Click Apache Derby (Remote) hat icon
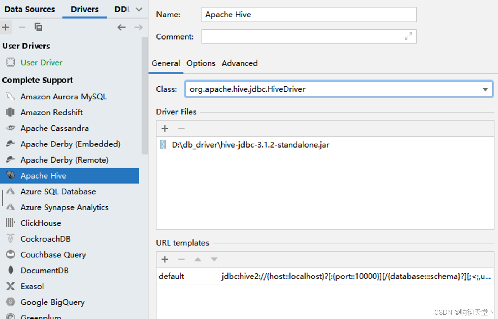 click(x=11, y=159)
